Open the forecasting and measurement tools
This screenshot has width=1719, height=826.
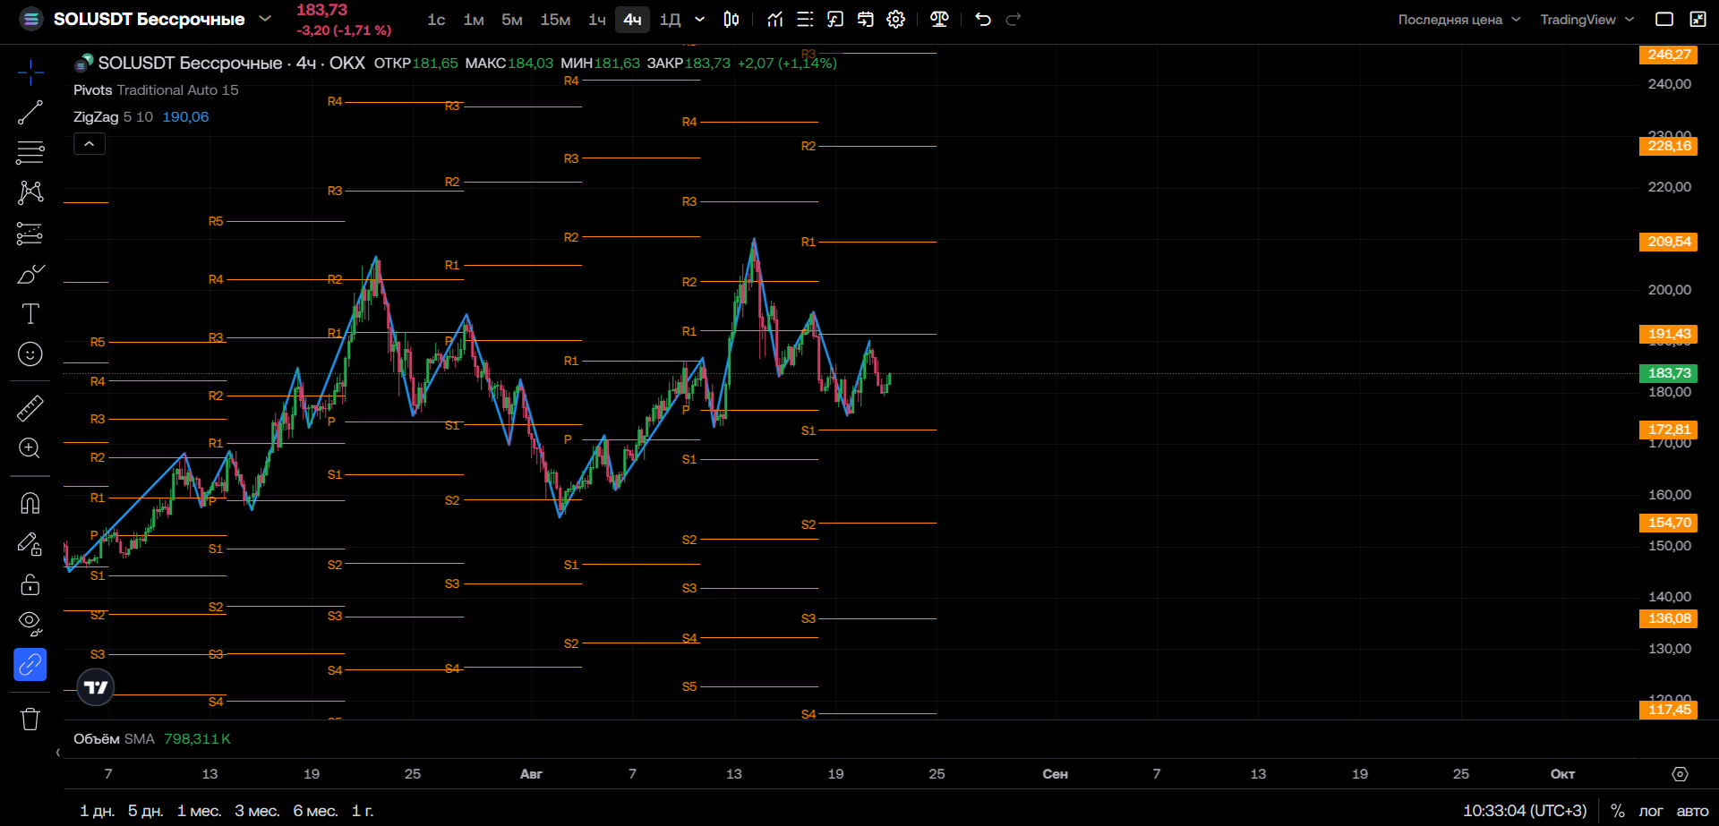[30, 234]
